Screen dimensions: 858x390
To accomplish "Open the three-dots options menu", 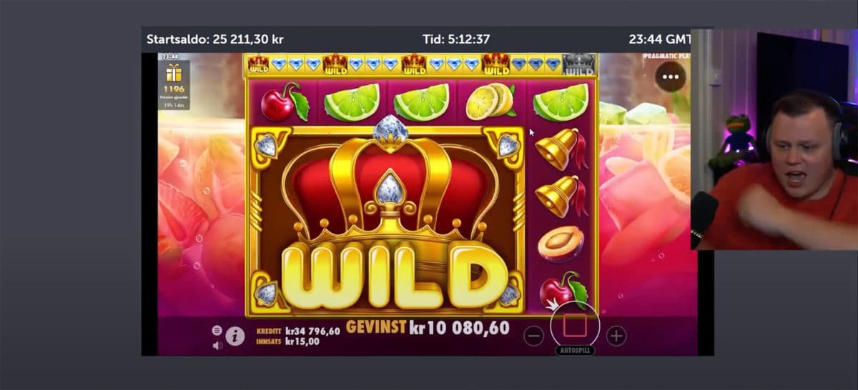I will click(670, 76).
